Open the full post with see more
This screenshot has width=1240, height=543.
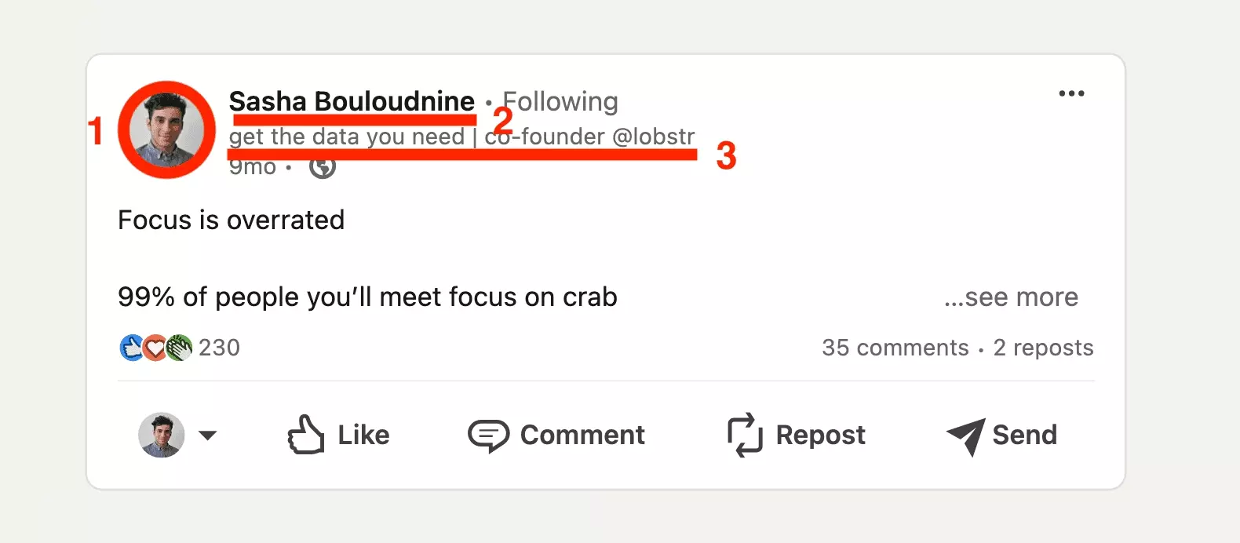(1011, 297)
